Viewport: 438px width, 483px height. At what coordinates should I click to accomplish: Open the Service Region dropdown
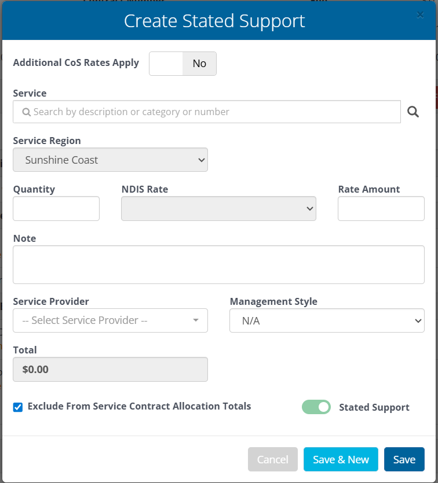(110, 160)
